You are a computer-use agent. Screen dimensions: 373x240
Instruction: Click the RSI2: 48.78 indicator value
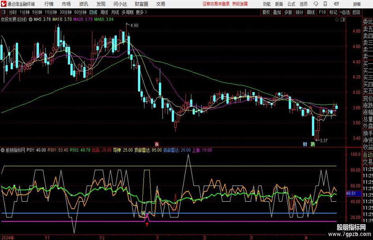click(80, 150)
